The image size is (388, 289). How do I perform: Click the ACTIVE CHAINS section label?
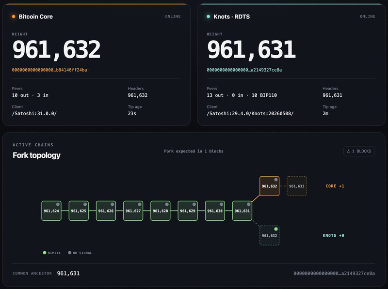point(33,145)
